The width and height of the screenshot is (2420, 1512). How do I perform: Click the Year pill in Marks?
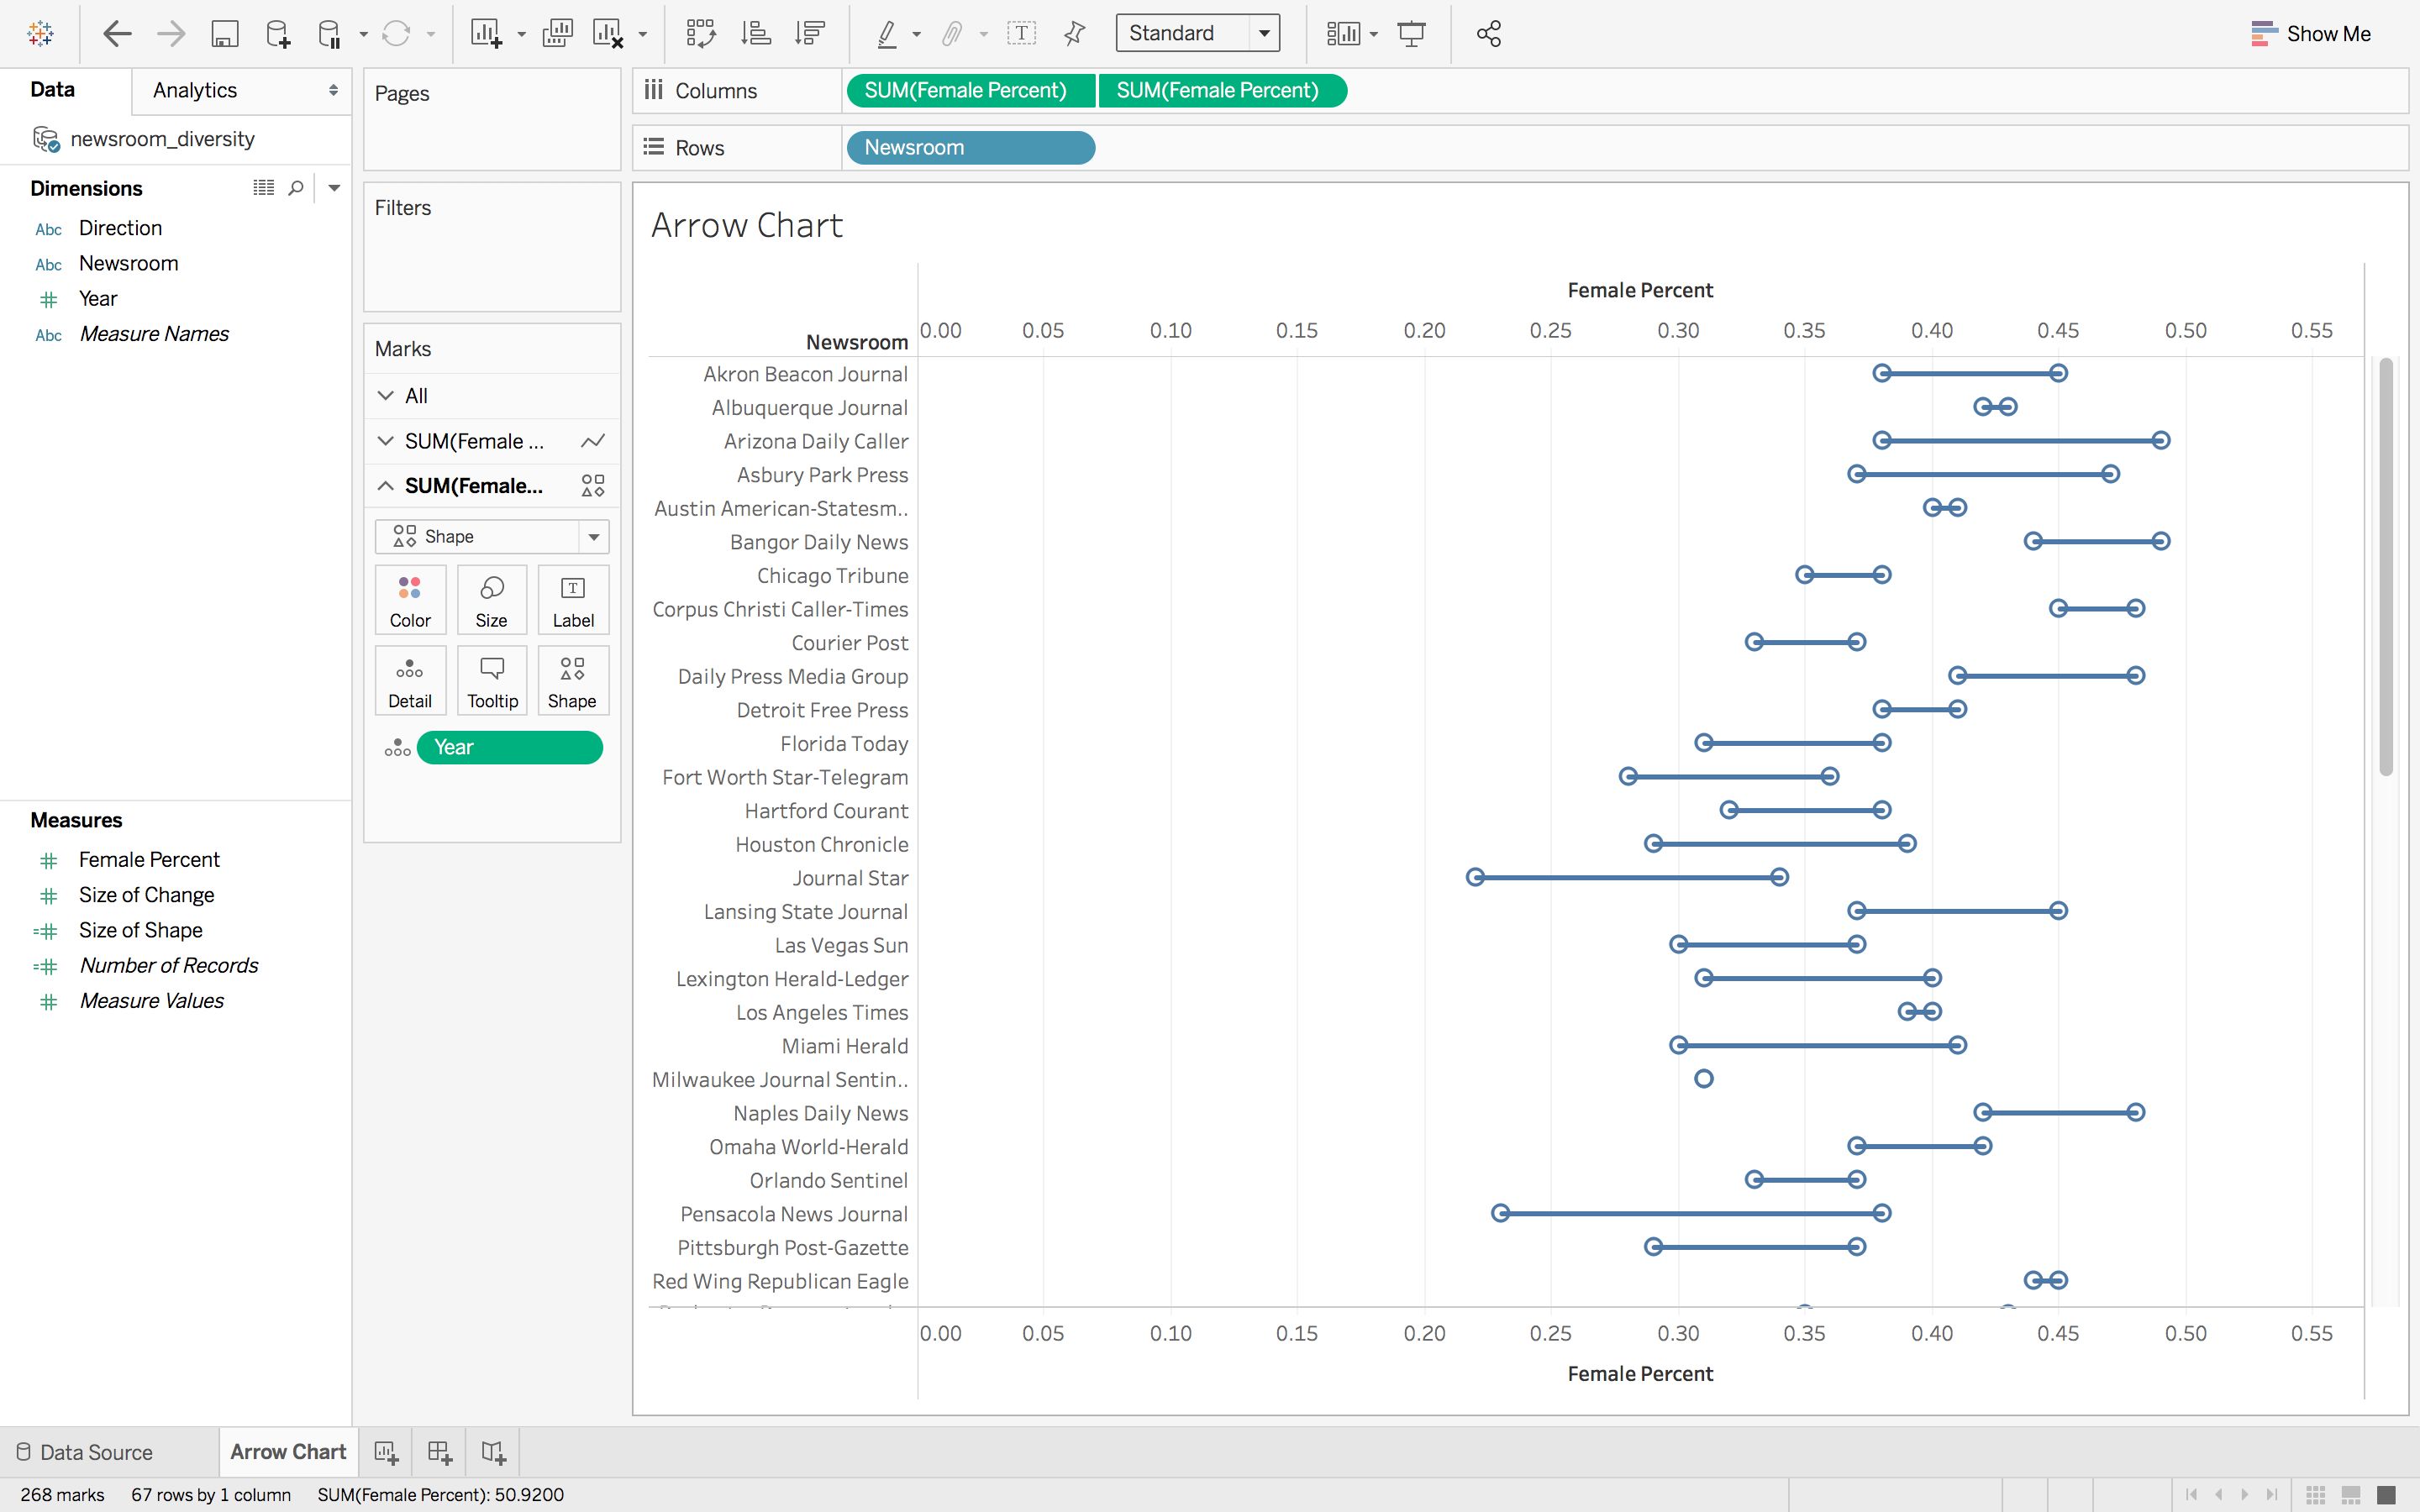coord(509,748)
